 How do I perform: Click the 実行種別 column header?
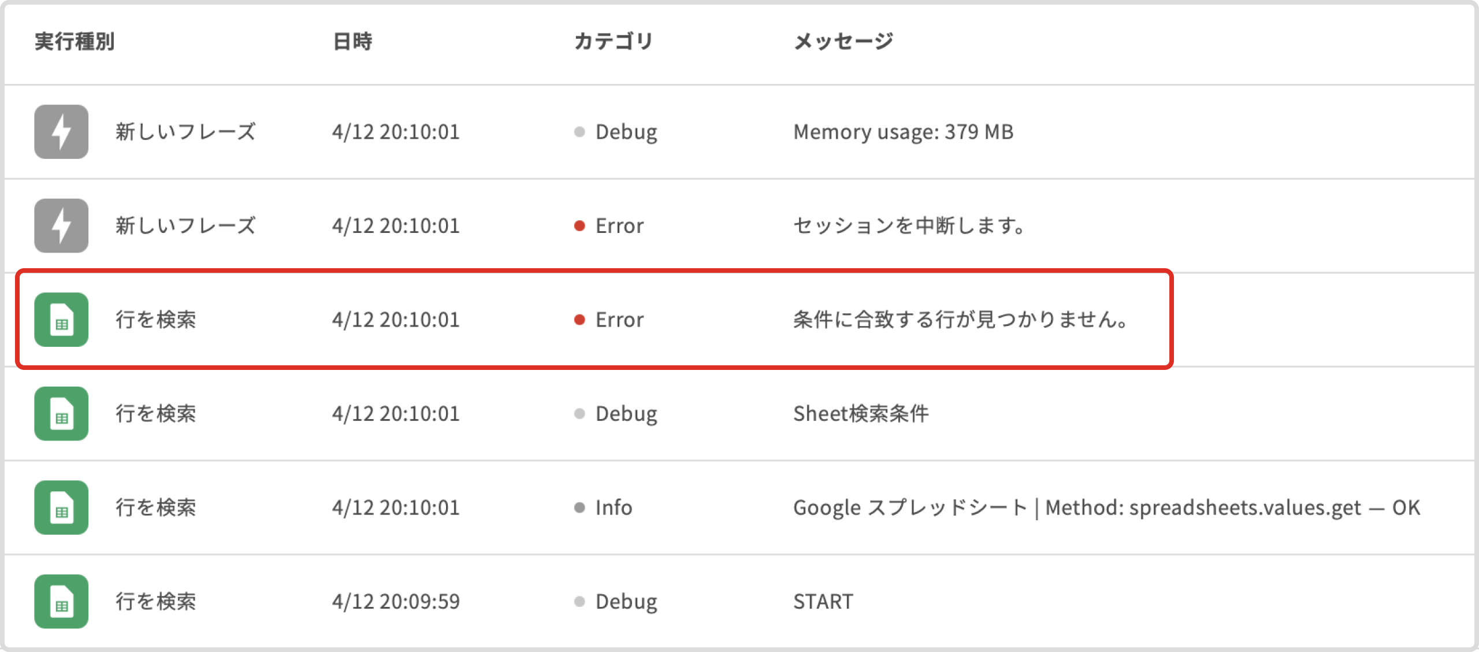pyautogui.click(x=75, y=42)
